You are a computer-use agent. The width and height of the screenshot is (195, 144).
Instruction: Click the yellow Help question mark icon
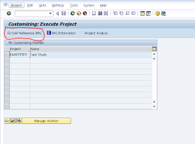(158, 13)
